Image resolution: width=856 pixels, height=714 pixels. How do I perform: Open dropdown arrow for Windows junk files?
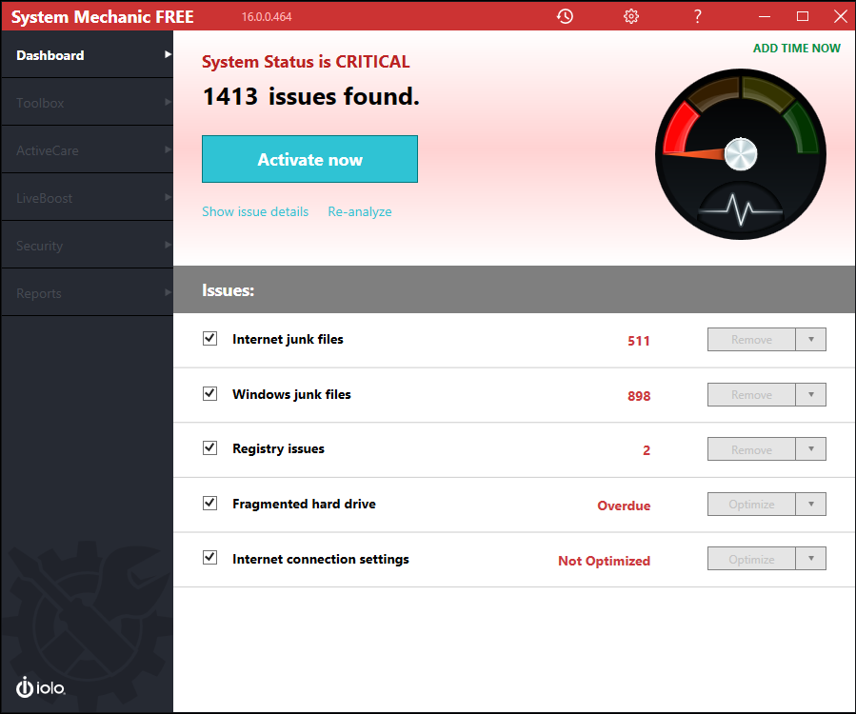810,395
